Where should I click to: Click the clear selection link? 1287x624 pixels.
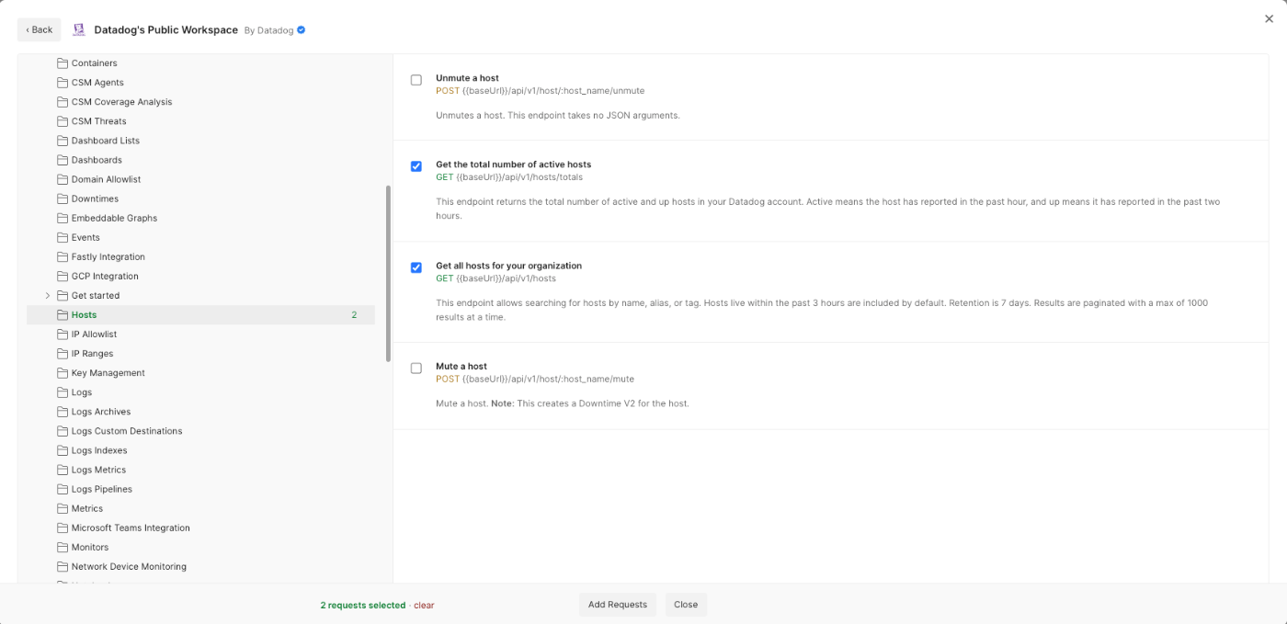click(424, 606)
